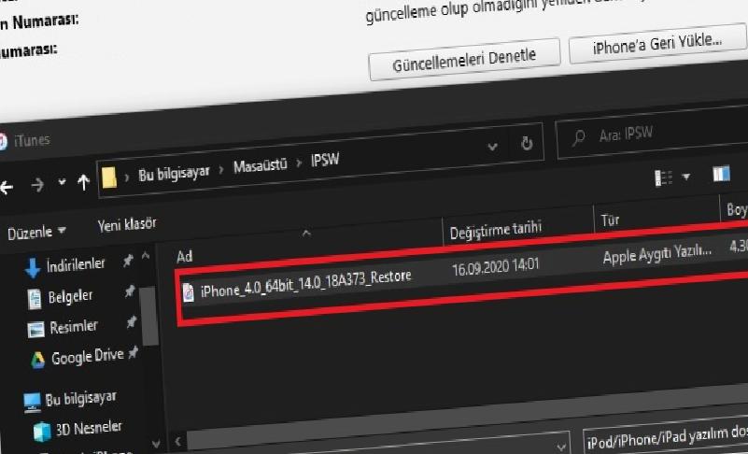748x454 pixels.
Task: Open the iPod/iPhone/iPad yazılım file type dropdown
Action: pos(666,436)
